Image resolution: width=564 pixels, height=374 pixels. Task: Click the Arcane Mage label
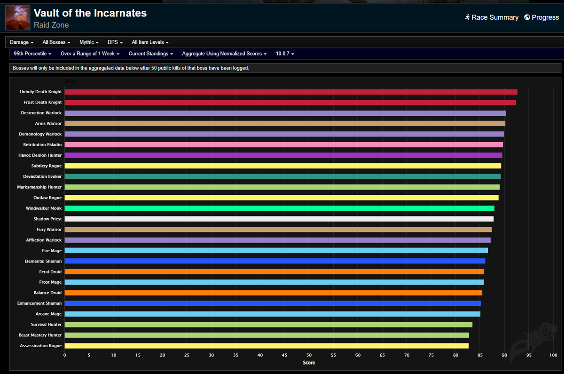(x=48, y=314)
